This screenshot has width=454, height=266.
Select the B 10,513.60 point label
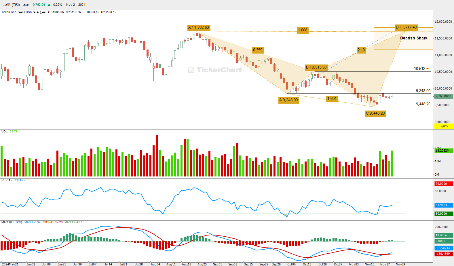[x=316, y=67]
